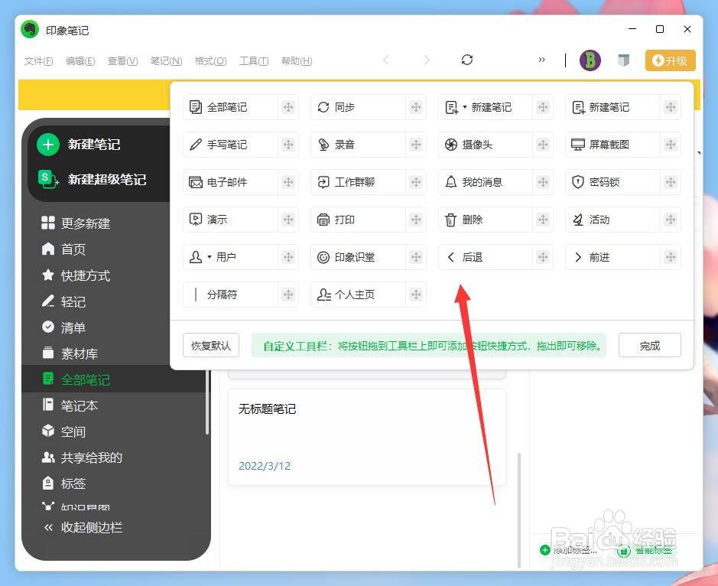Select the 删除 delete item
This screenshot has width=718, height=586.
pos(495,220)
